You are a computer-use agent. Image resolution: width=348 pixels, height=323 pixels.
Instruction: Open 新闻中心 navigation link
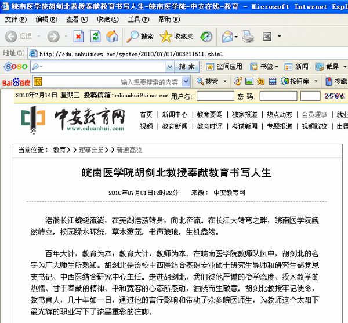tap(175, 115)
